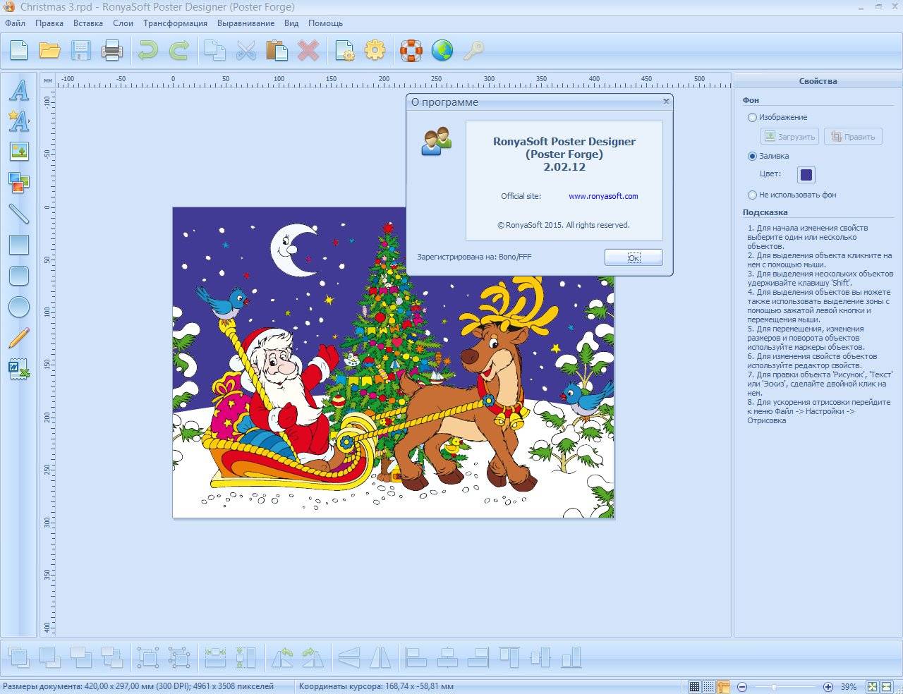Click the 39% zoom value
This screenshot has height=694, width=903.
(849, 686)
